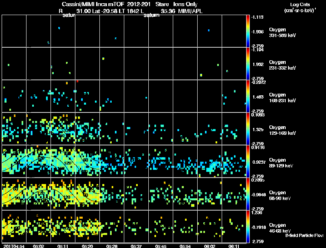The width and height of the screenshot is (326, 248).
Task: Click the "-1.104" colorbar maximum value
Action: [258, 50]
